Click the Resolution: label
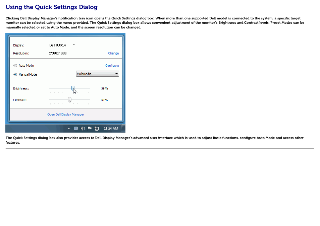 tap(21, 53)
